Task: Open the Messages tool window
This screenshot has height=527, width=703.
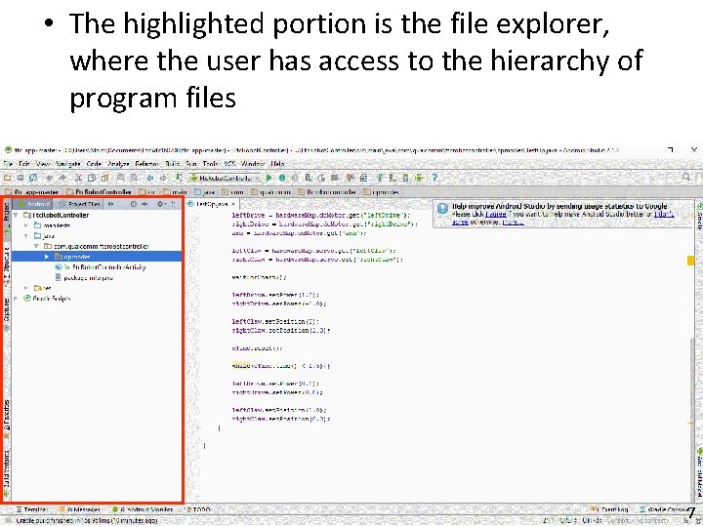Action: pyautogui.click(x=81, y=510)
